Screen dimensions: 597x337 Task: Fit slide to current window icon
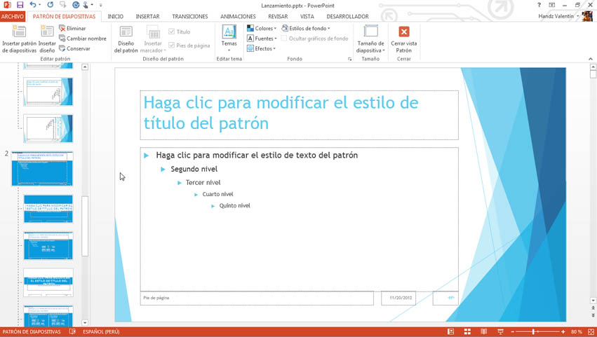click(x=591, y=331)
